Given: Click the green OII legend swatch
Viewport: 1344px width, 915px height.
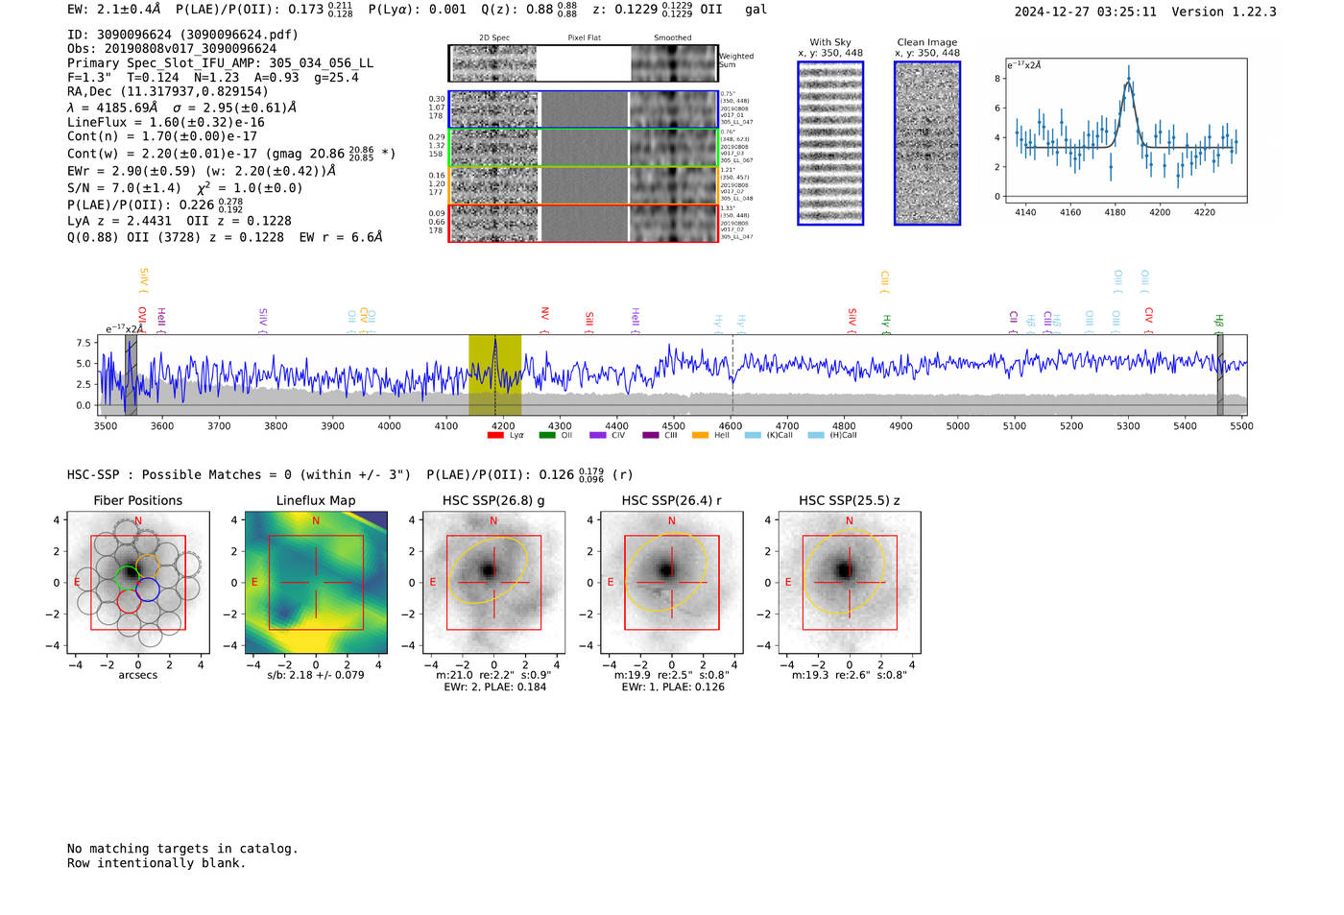Looking at the screenshot, I should tap(547, 436).
